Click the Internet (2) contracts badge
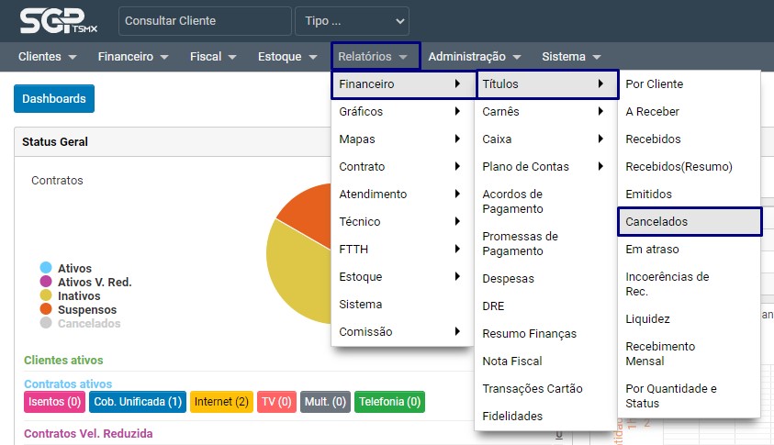The image size is (774, 445). [221, 401]
